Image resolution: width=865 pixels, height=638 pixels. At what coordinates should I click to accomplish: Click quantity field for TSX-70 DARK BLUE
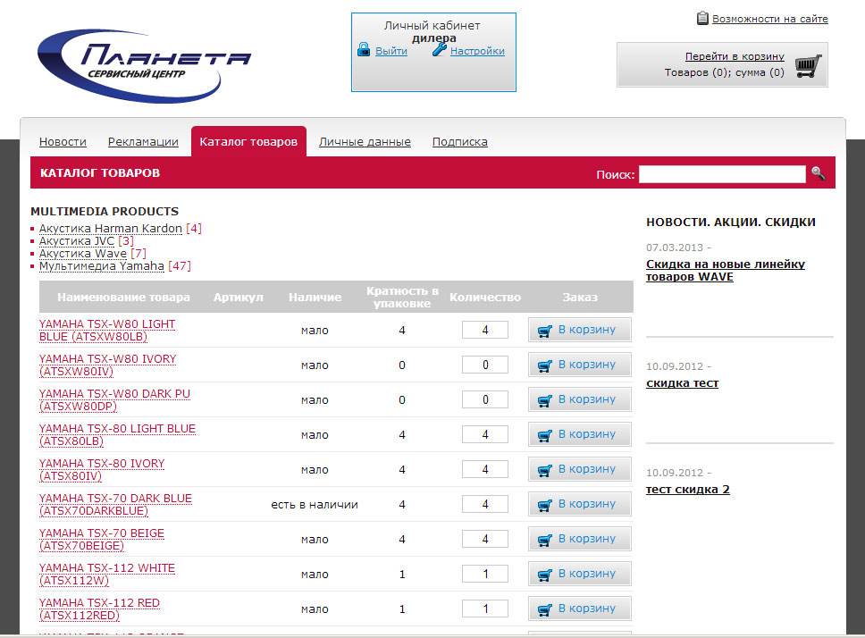tap(485, 504)
